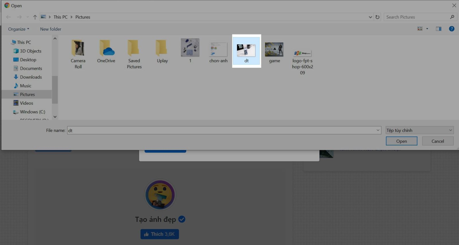Click the Cancel button
This screenshot has height=245, width=459.
438,141
